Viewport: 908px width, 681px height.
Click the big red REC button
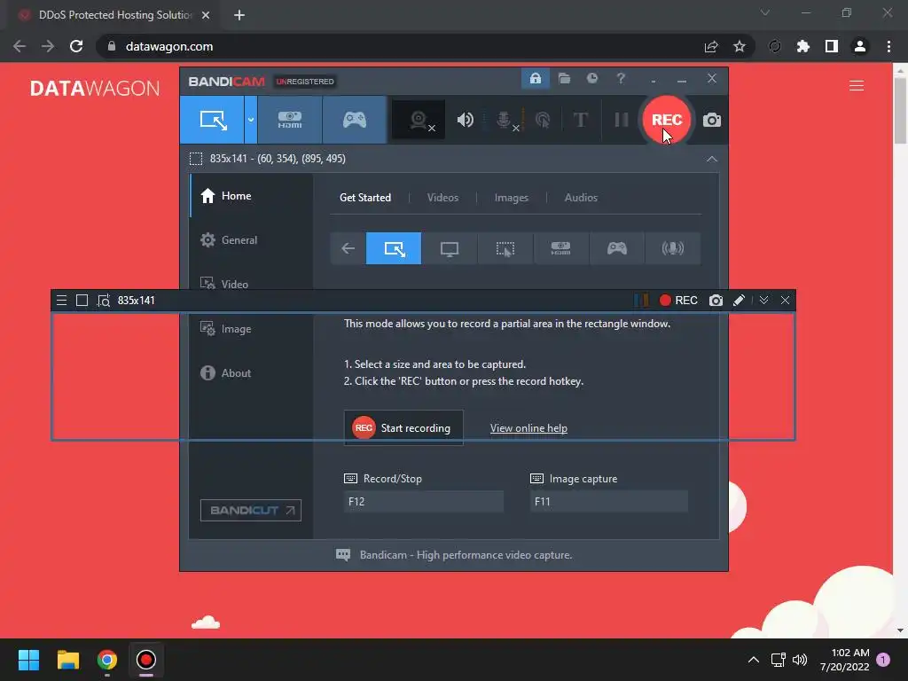(667, 120)
